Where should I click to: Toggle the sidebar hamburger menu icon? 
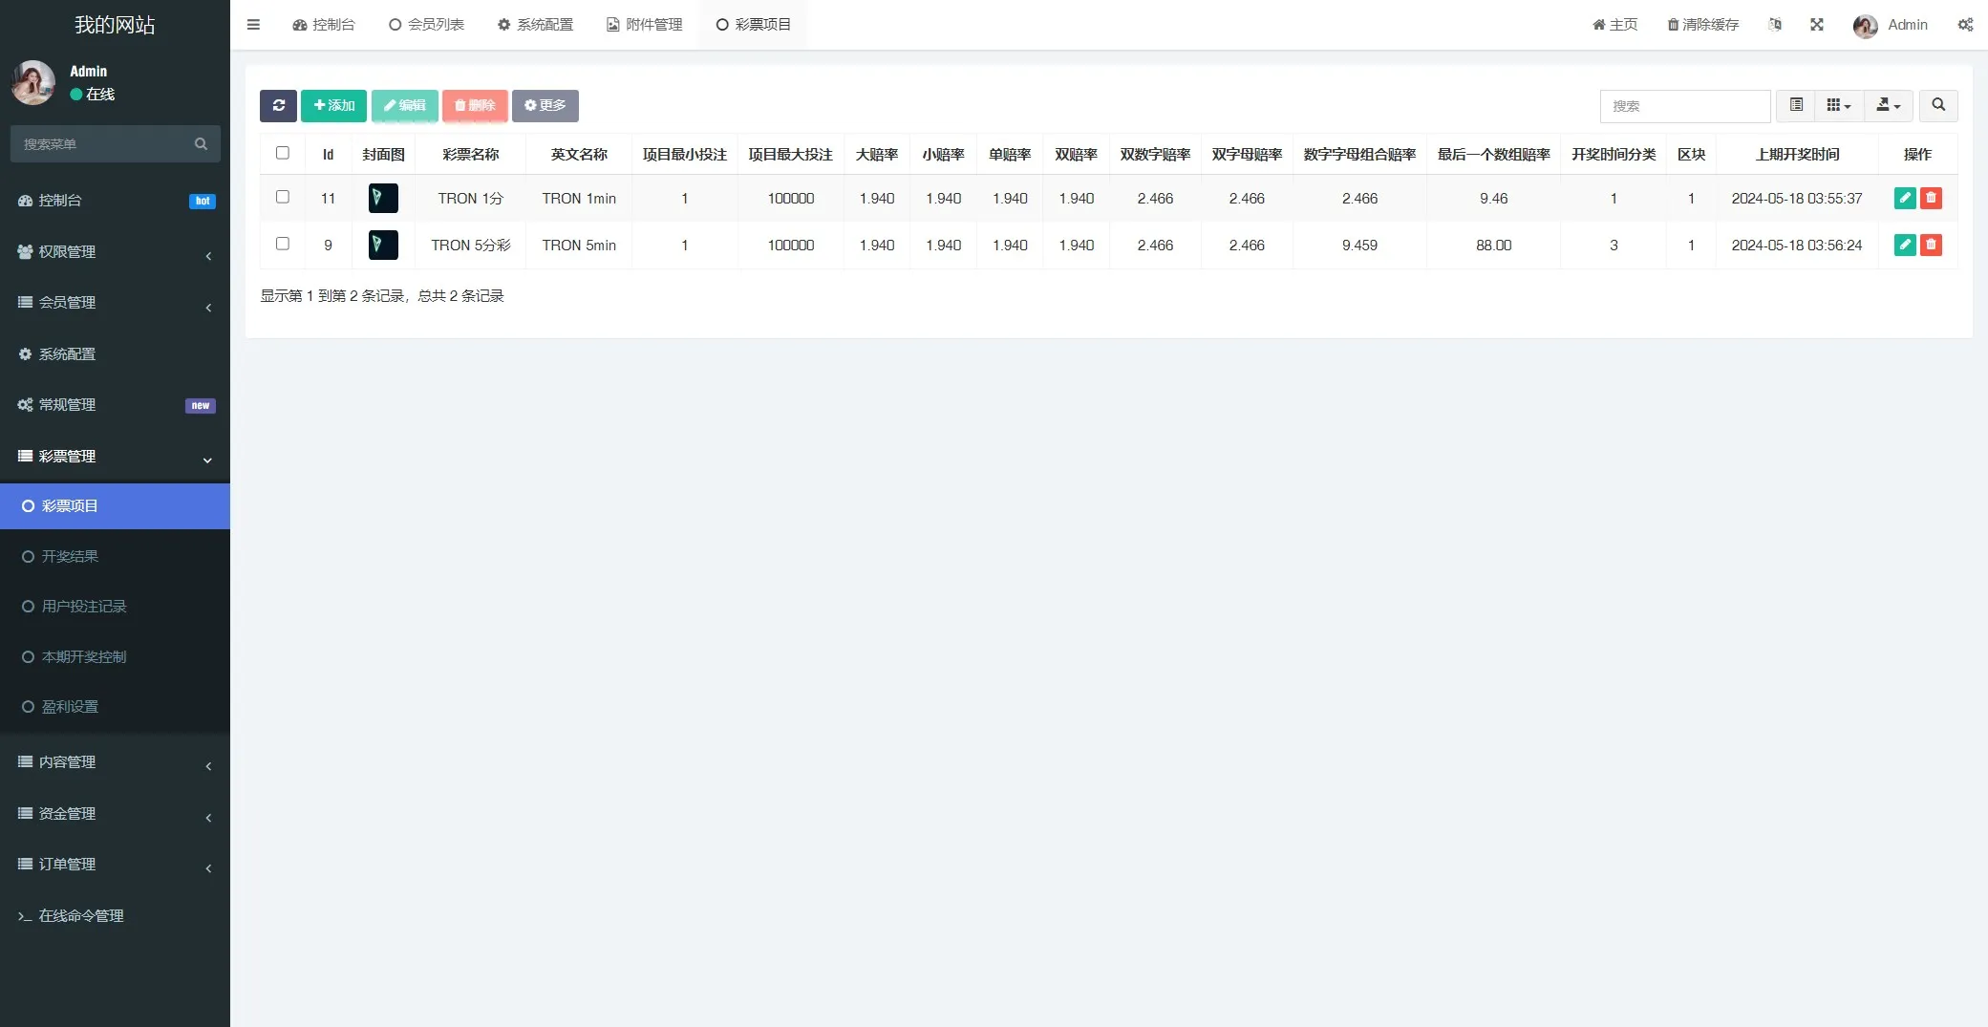[x=253, y=25]
